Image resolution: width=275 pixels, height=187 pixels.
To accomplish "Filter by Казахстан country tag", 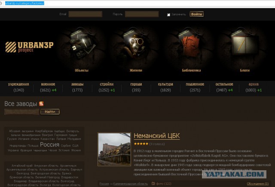I will pyautogui.click(x=48, y=139).
